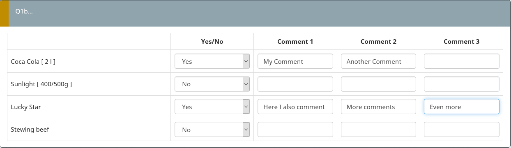Click the Yes/No column header
The image size is (511, 148).
tap(212, 41)
